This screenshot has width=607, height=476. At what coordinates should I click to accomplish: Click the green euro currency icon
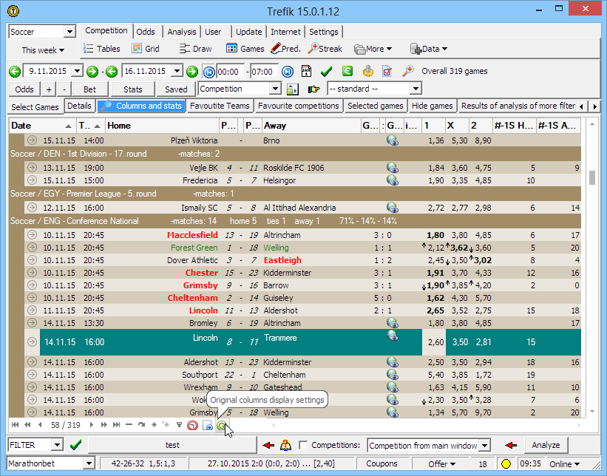347,72
